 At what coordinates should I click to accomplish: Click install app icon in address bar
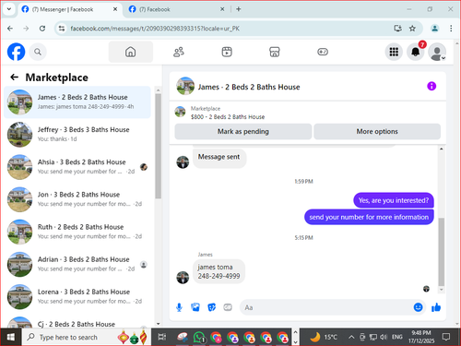click(398, 29)
